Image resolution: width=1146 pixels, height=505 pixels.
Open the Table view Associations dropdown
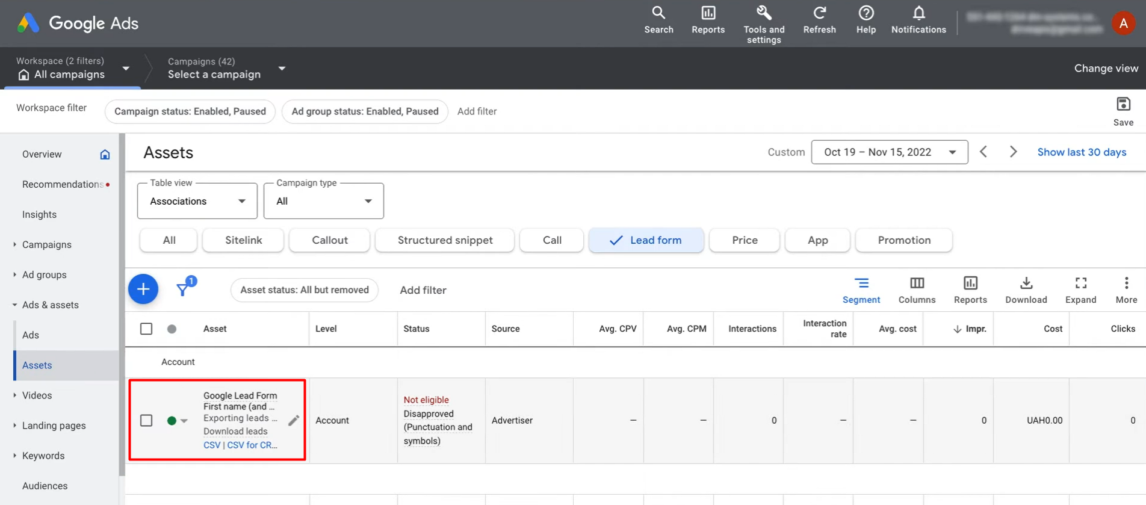[x=197, y=201]
